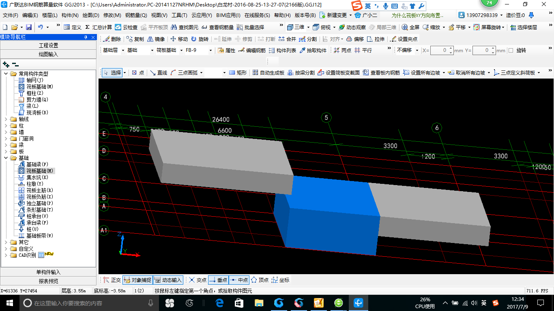
Task: Click the save file icon
Action: coord(29,28)
